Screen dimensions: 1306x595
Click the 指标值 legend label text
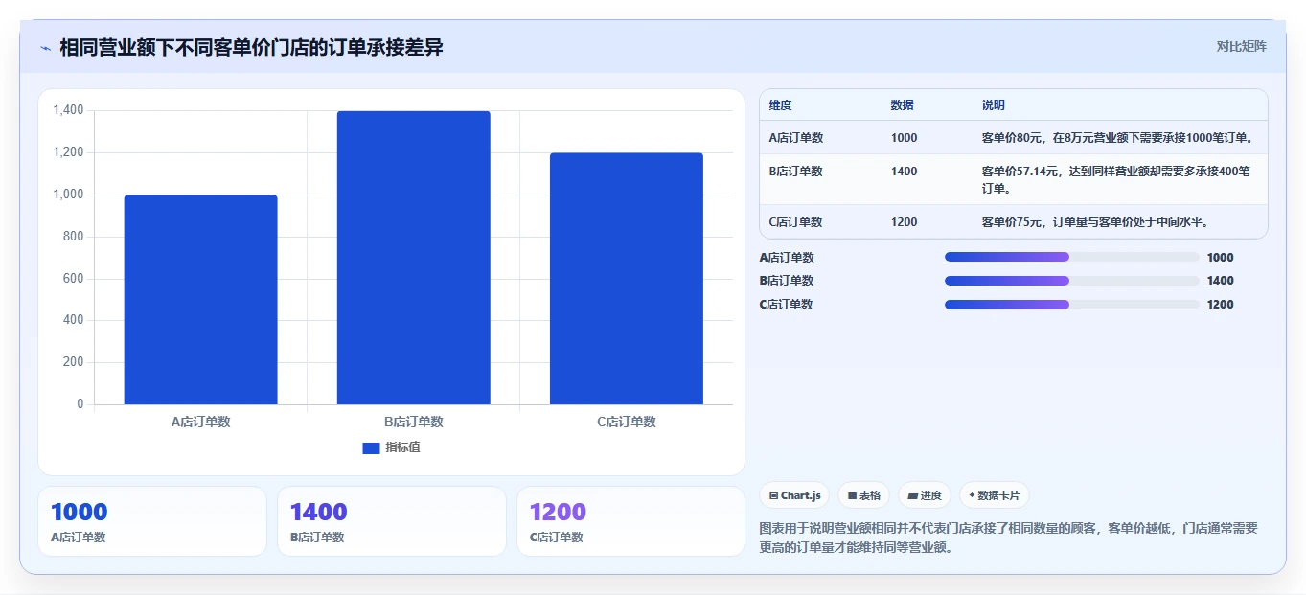[x=402, y=447]
